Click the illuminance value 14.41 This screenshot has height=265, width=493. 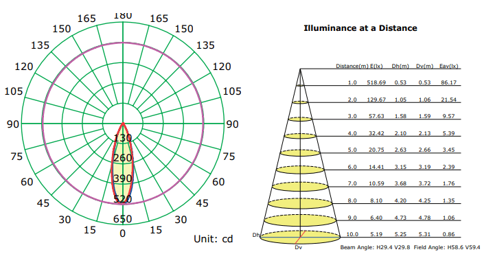[376, 167]
